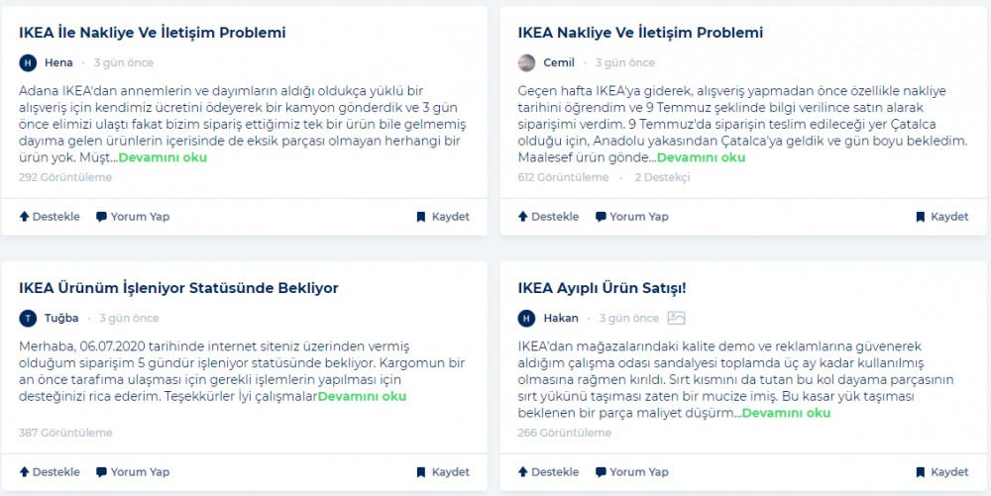Viewport: 991px width, 496px height.
Task: Click Cemil's profile photo
Action: click(527, 62)
